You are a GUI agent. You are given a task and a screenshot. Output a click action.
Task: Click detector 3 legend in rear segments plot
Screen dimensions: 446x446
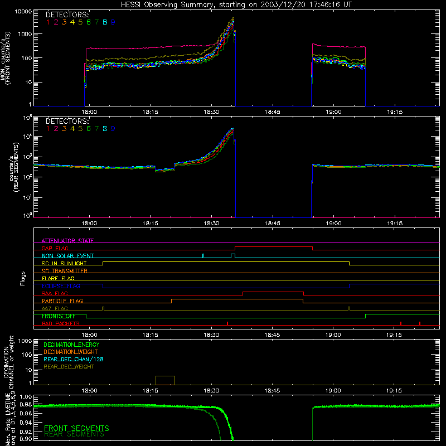pos(64,129)
